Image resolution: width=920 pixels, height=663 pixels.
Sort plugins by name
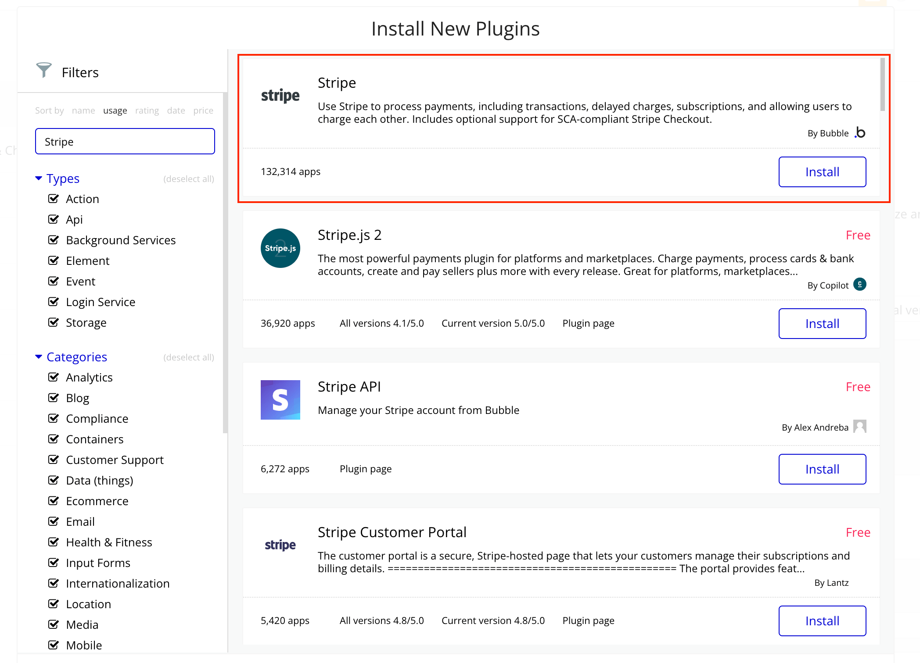pos(83,110)
